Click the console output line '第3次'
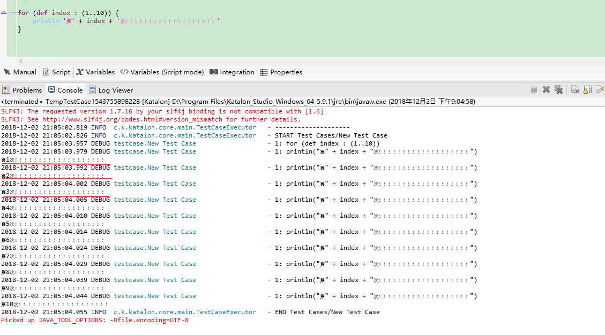Image resolution: width=605 pixels, height=335 pixels. 53,192
